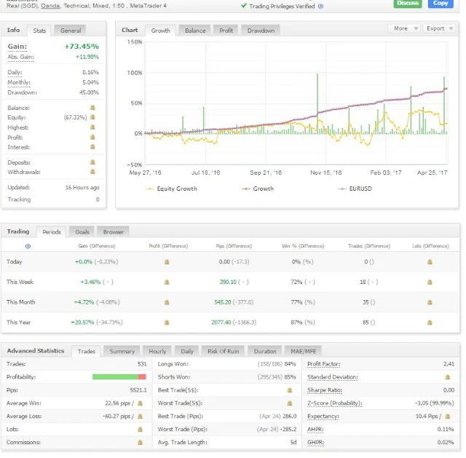Click the Trading Privileges help icon

click(x=320, y=7)
